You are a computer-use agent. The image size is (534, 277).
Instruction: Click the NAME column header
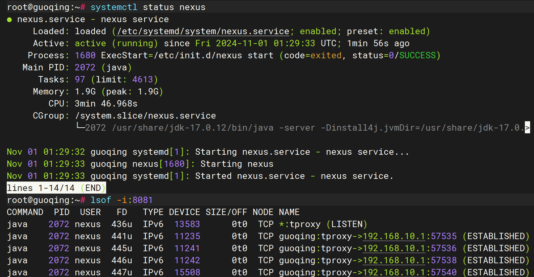click(289, 212)
